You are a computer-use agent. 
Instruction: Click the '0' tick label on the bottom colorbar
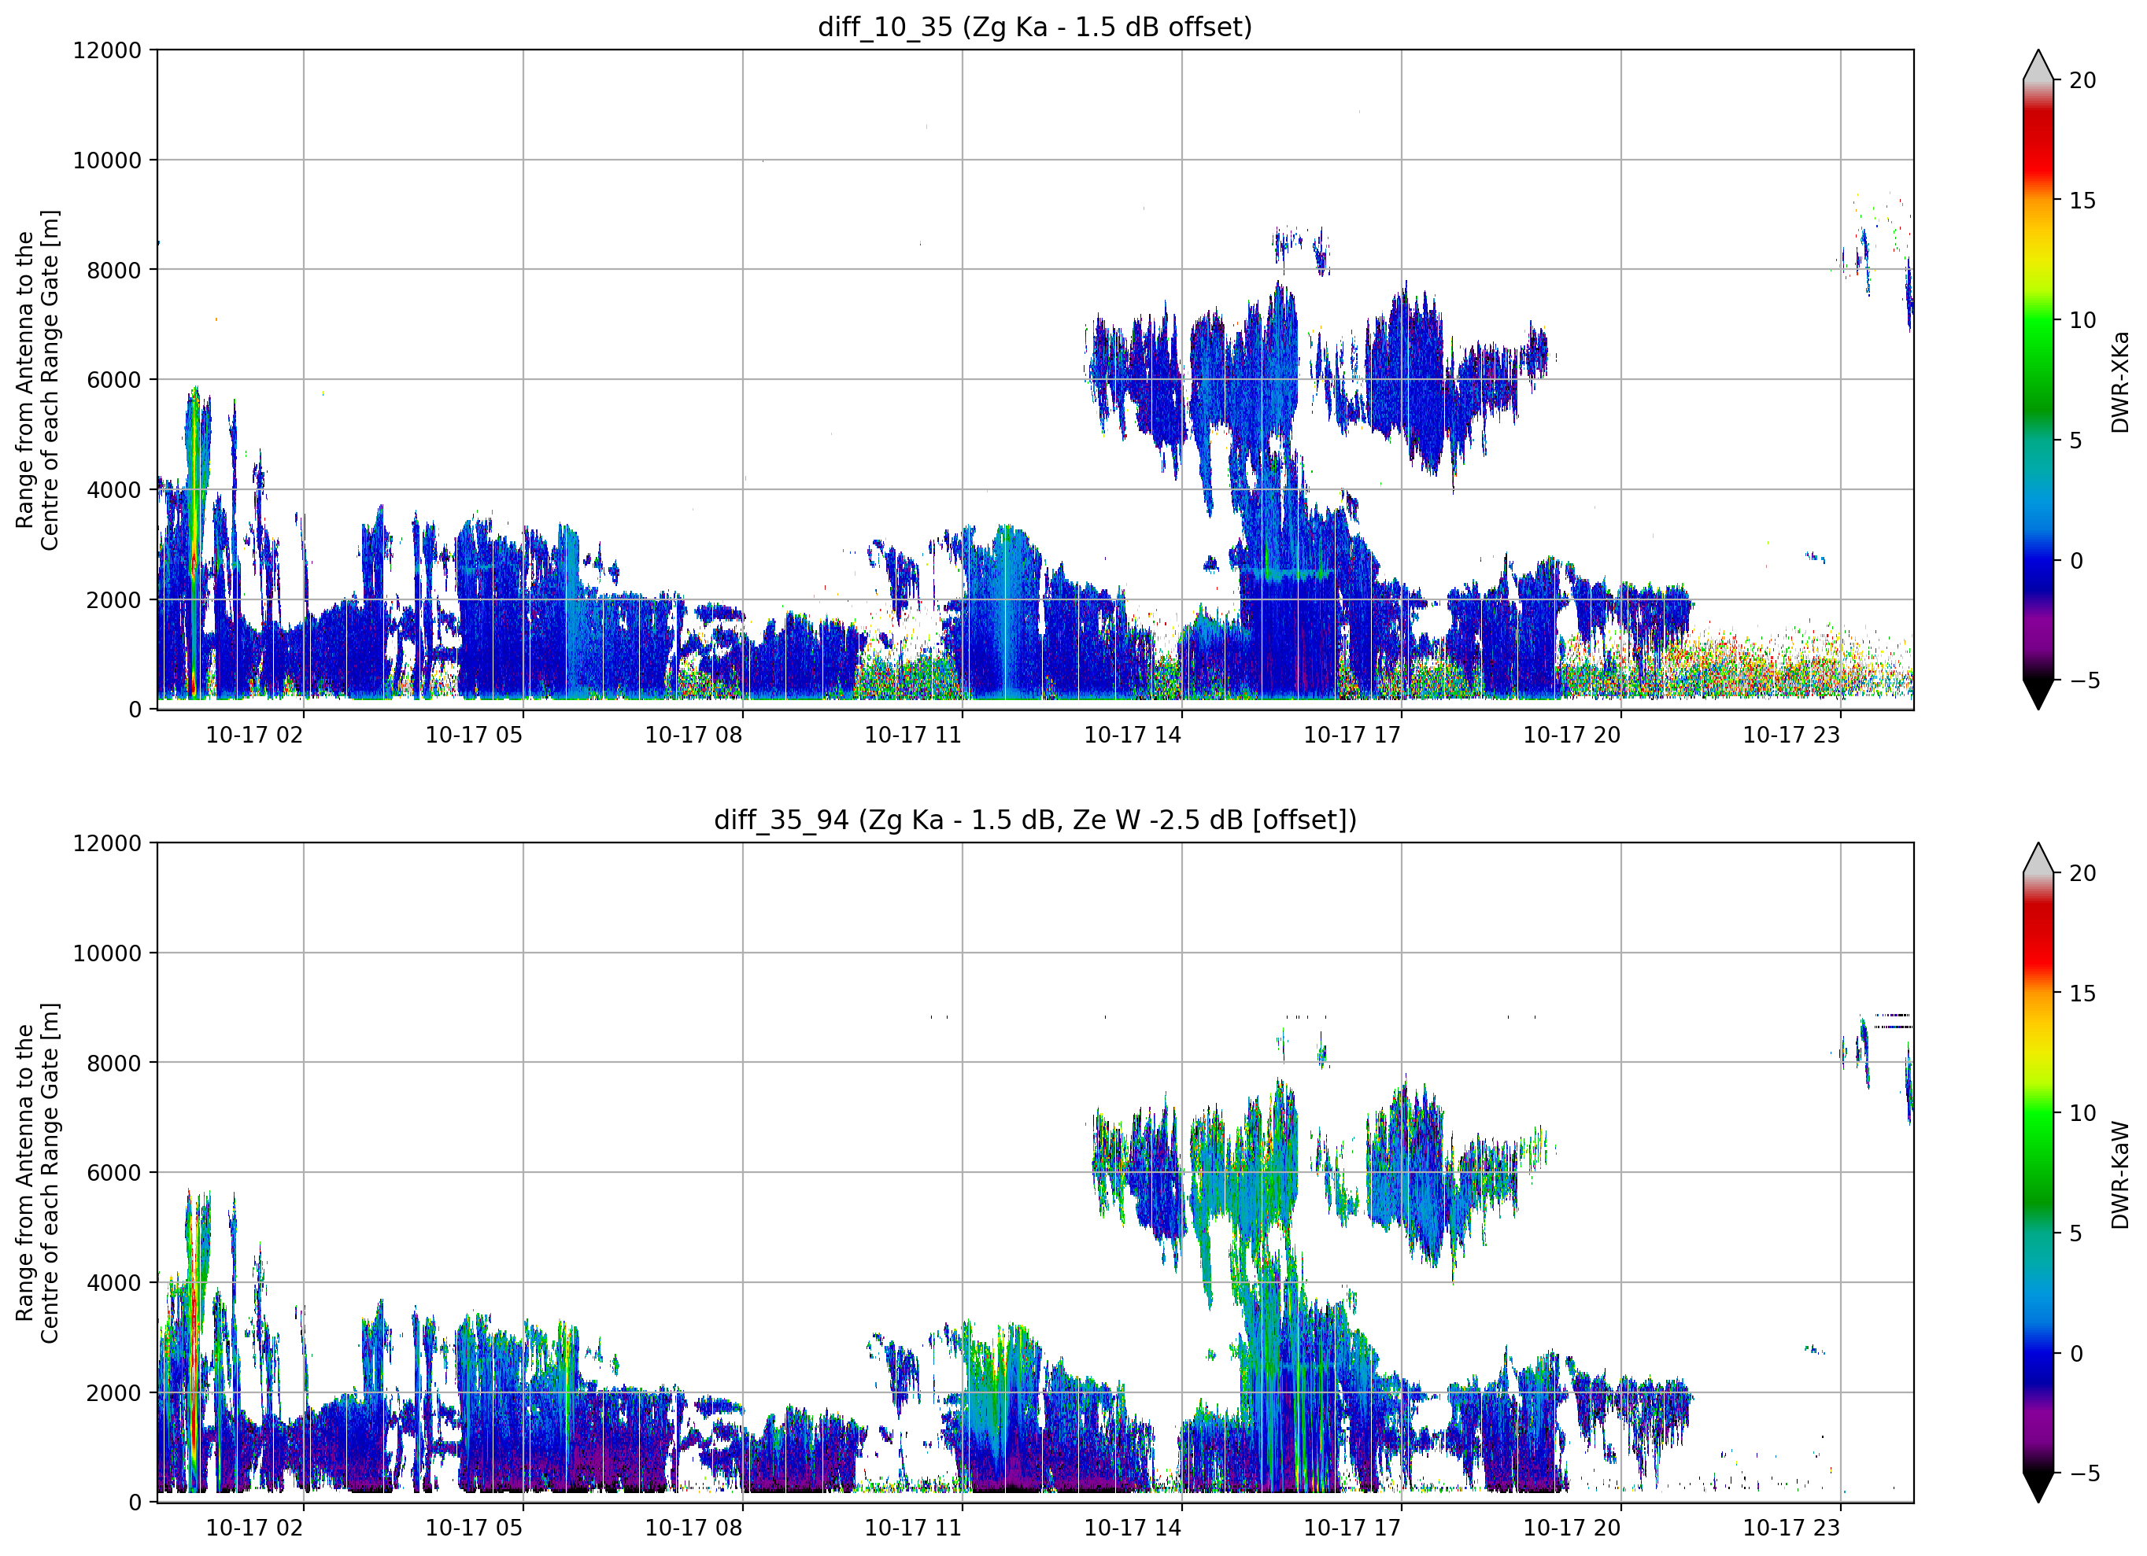pos(2076,1354)
